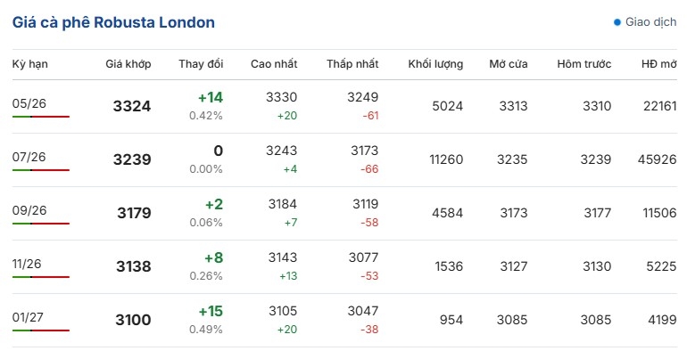Open the Giá cà phê Robusta London title
The image size is (687, 359).
click(113, 22)
